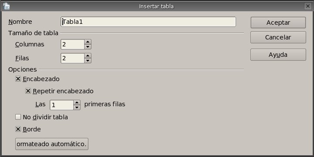The height and width of the screenshot is (157, 314).
Task: Decrease the primeras filas count with the down arrow
Action: click(x=77, y=108)
